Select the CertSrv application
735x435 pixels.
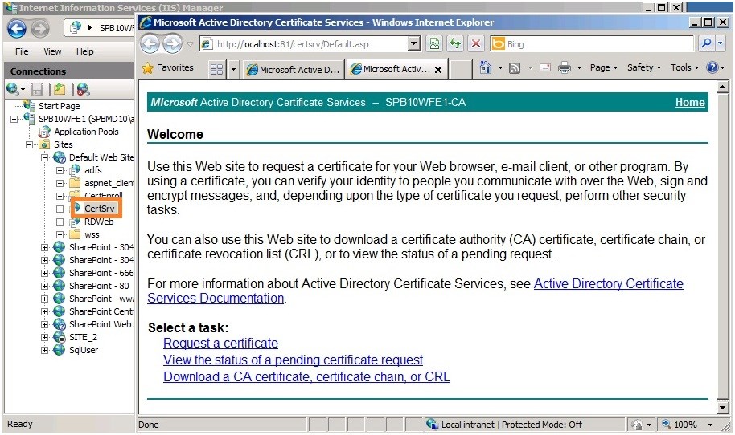point(100,209)
